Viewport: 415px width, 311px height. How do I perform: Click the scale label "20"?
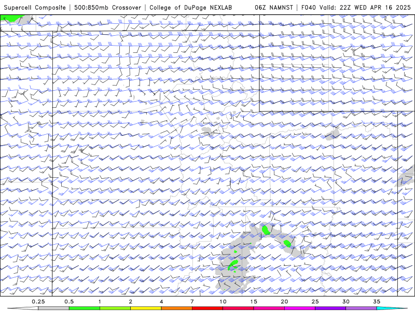[284, 302]
